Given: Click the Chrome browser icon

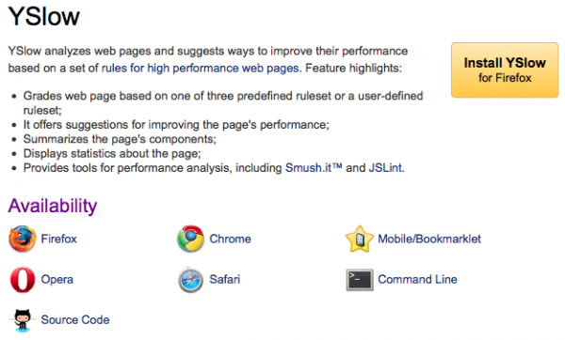Looking at the screenshot, I should 190,239.
